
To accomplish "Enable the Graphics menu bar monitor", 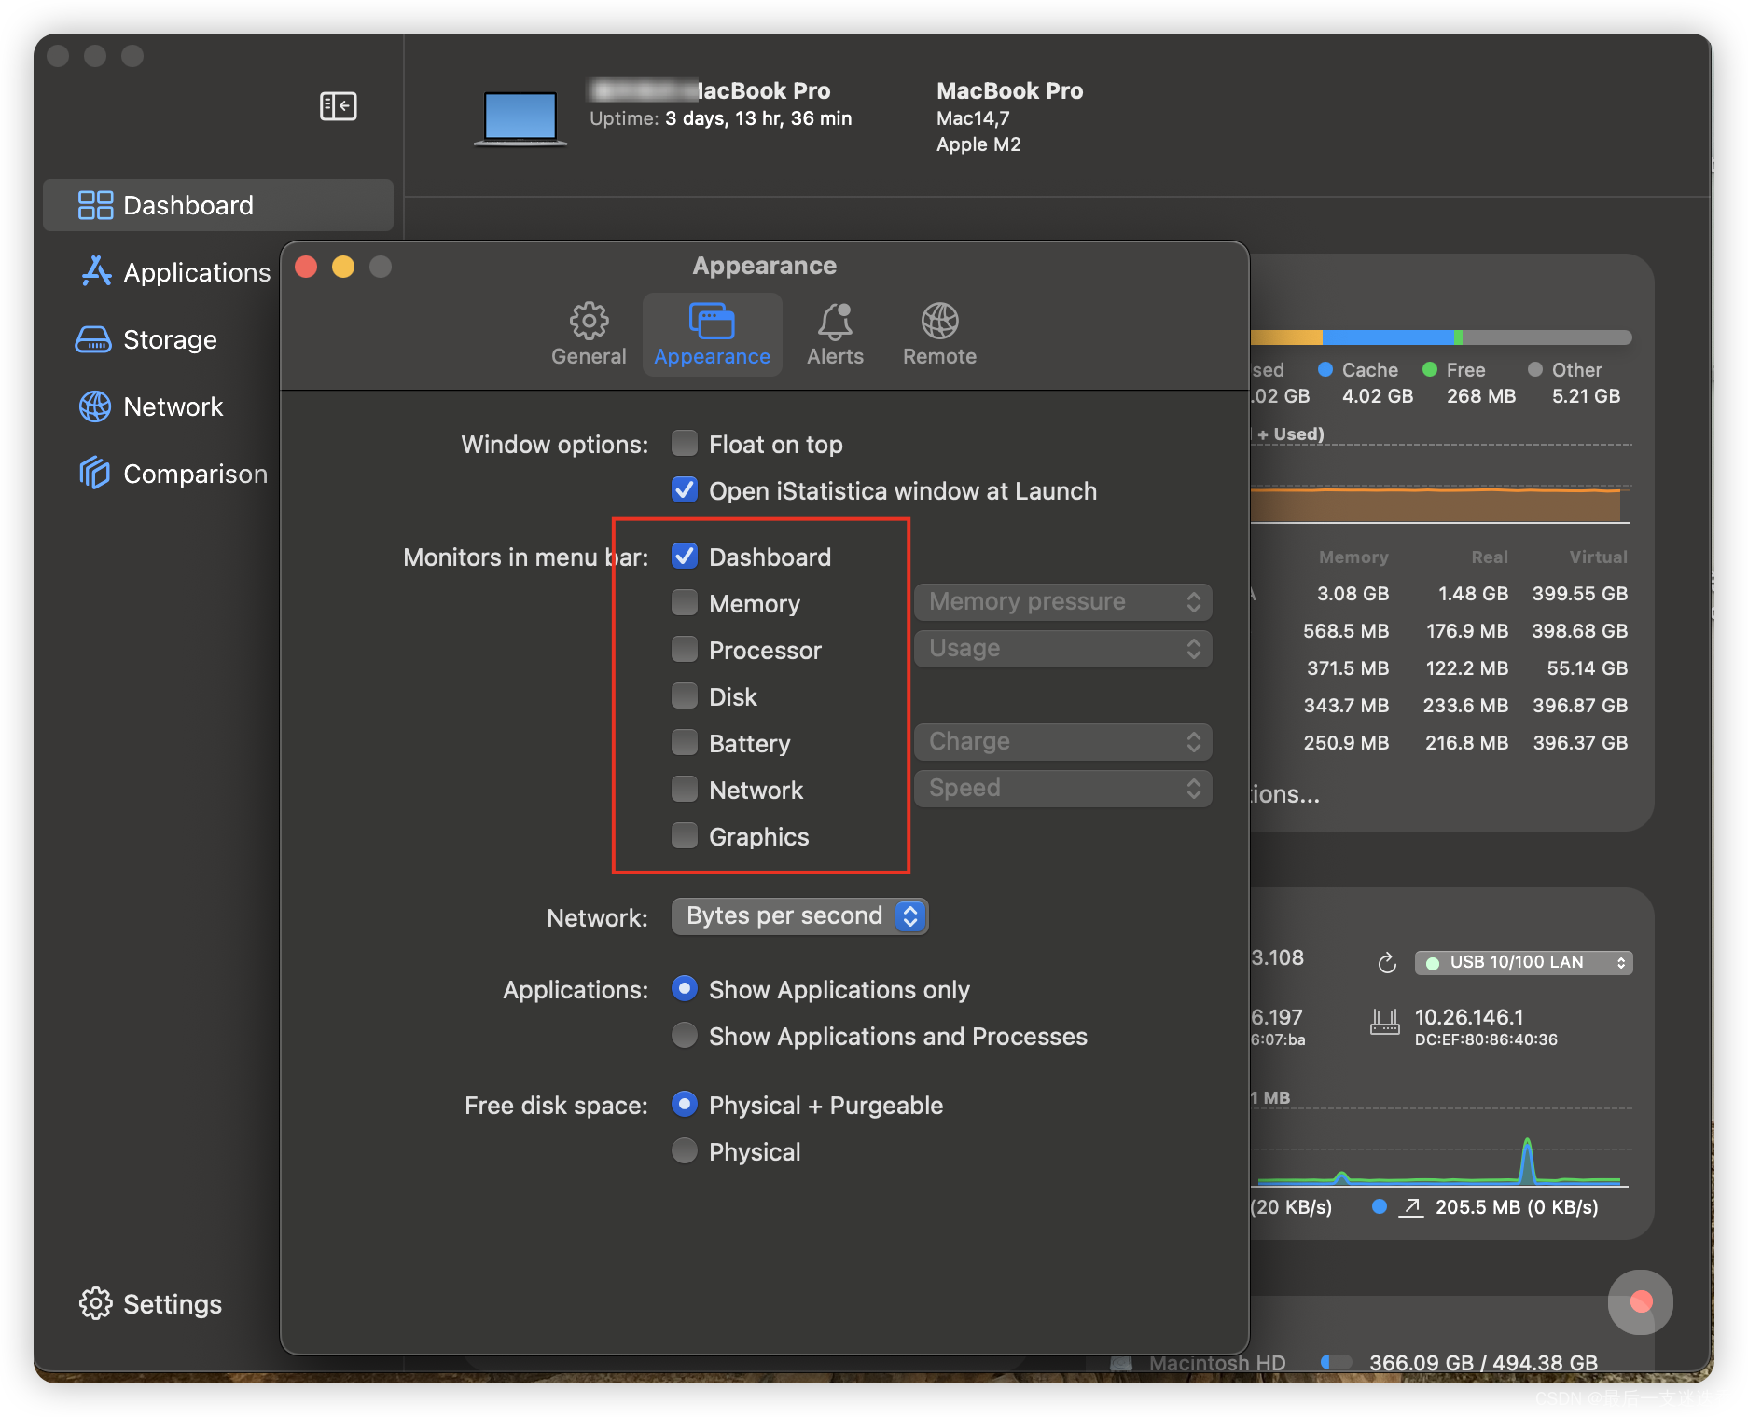I will [685, 836].
